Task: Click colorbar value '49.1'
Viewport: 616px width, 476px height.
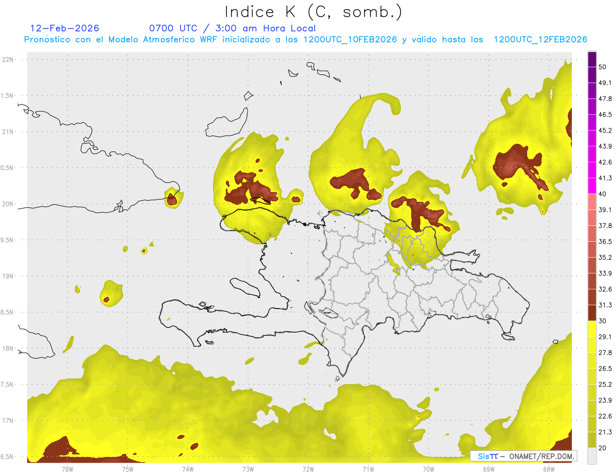Action: point(605,83)
